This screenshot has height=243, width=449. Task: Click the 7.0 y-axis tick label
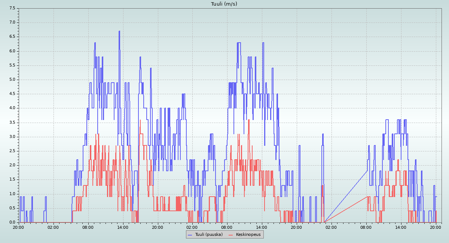13,22
